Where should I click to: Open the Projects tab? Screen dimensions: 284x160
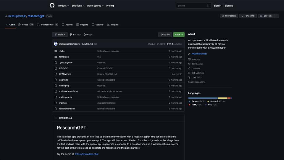click(82, 25)
